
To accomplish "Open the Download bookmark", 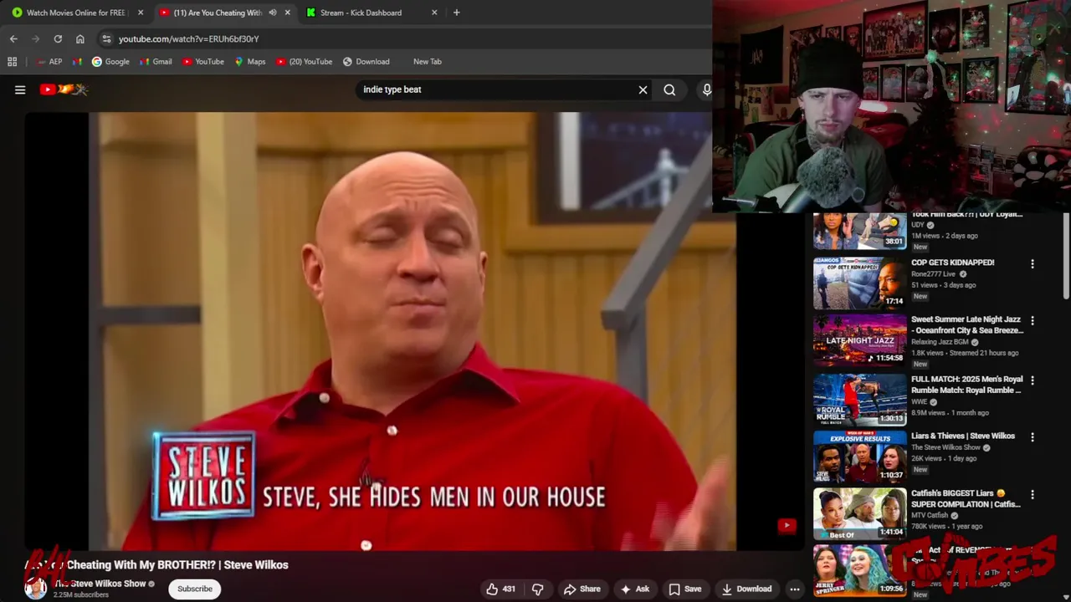I will tap(366, 61).
